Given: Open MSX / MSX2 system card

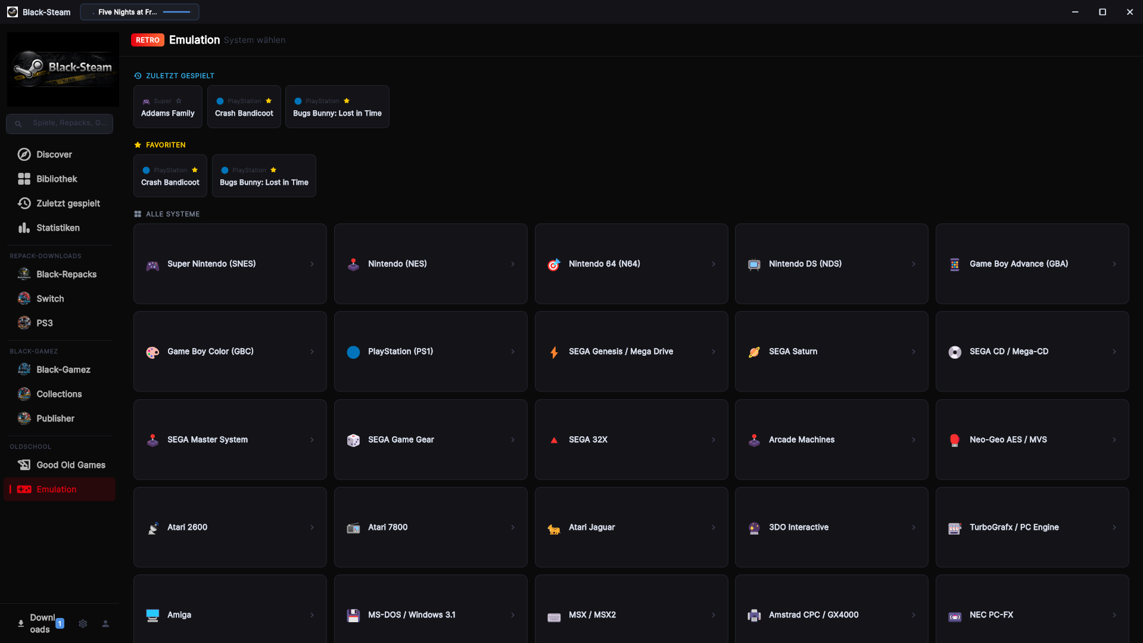Looking at the screenshot, I should coord(631,609).
